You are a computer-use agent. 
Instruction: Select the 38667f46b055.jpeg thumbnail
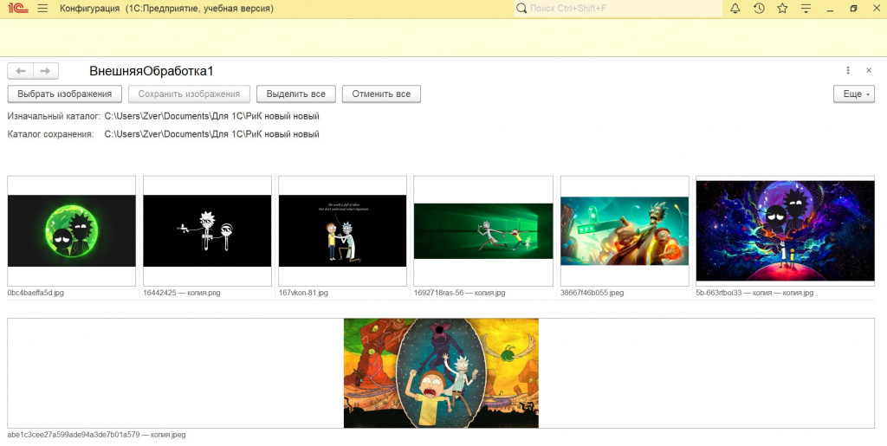625,230
